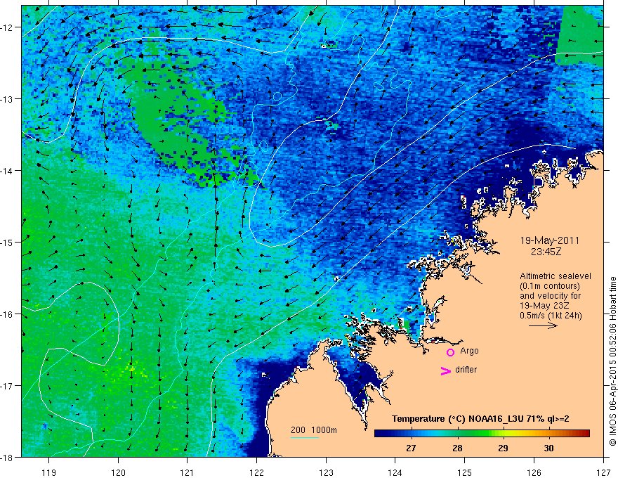The image size is (618, 478).
Task: Click the 'Argo' legend label
Action: (x=469, y=351)
